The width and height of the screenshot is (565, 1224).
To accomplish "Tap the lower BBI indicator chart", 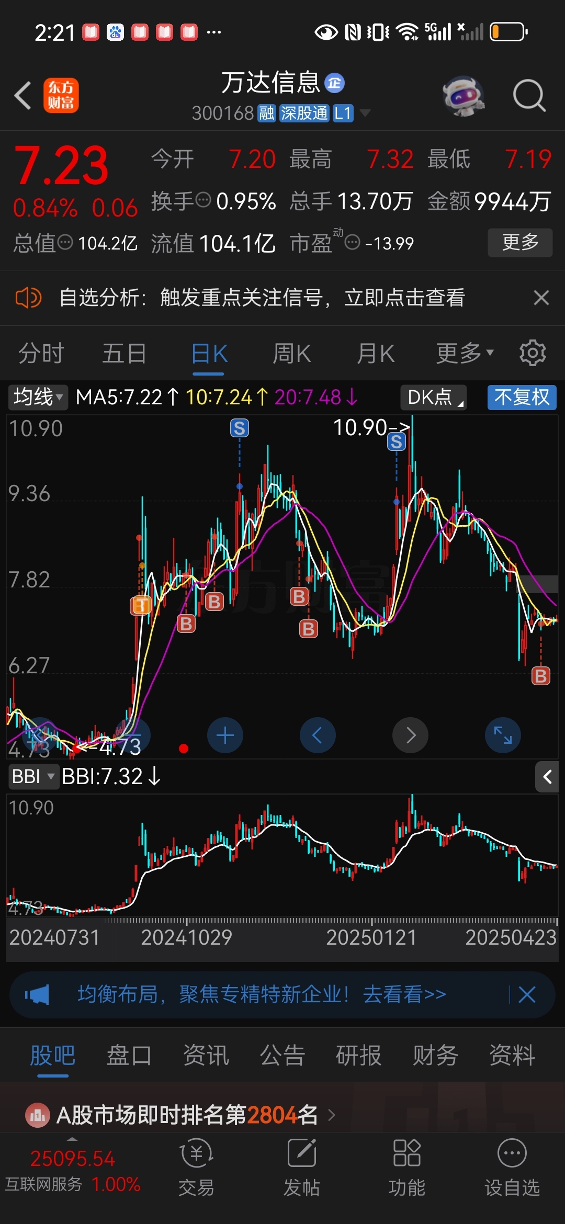I will pyautogui.click(x=282, y=856).
